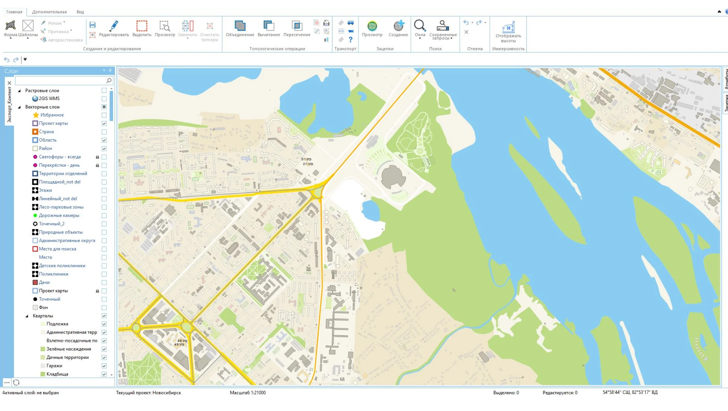
Task: Uncheck the first Проект карты layer
Action: pos(104,123)
